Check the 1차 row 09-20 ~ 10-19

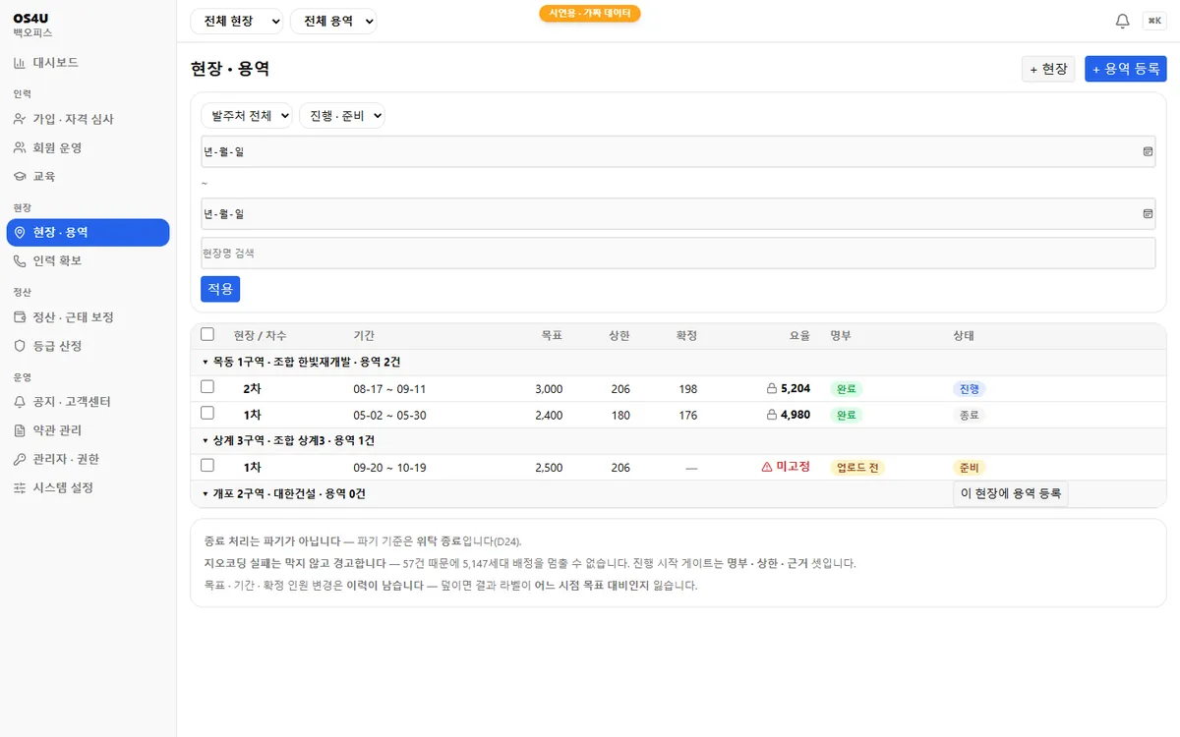click(207, 466)
